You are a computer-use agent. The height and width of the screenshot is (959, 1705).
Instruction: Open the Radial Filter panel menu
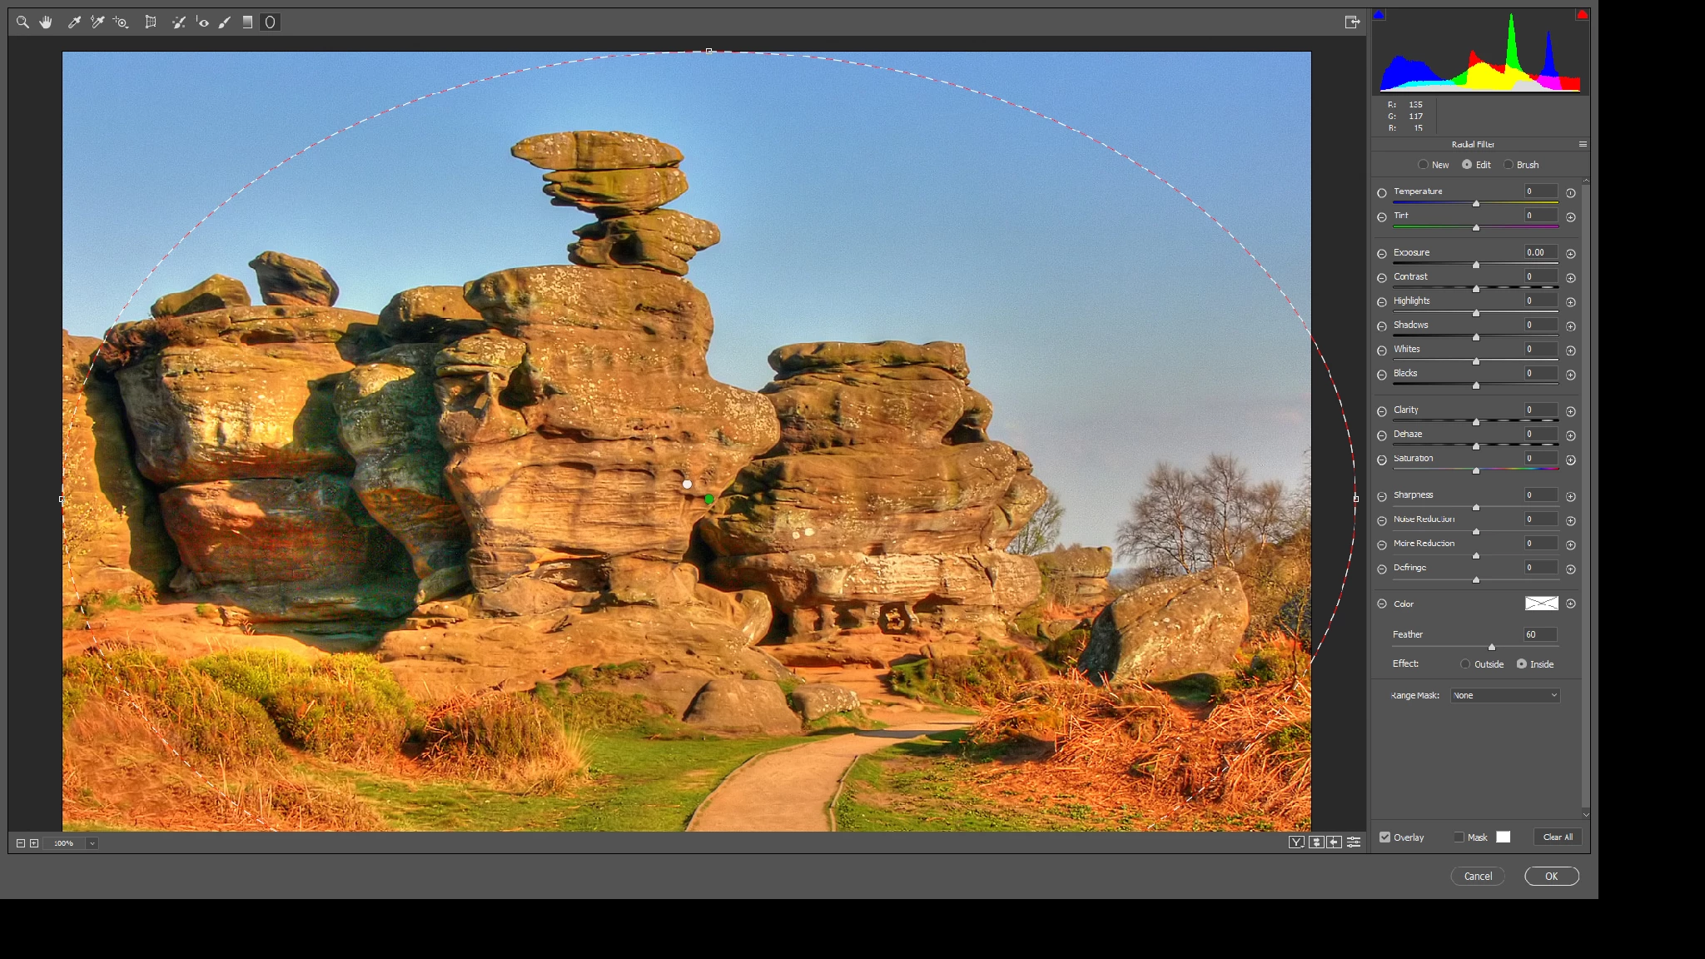tap(1583, 144)
